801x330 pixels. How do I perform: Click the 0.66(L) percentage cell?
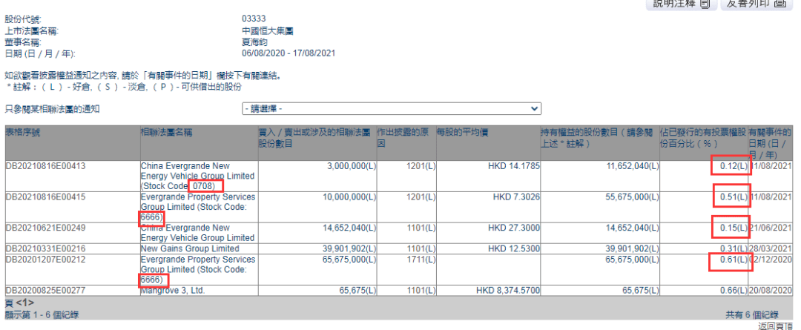coord(733,291)
